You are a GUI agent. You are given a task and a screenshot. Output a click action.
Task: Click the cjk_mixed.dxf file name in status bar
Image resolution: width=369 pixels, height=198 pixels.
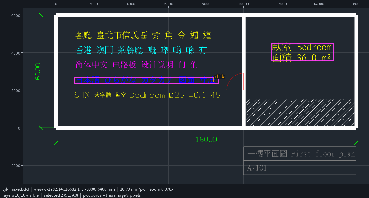pos(16,189)
